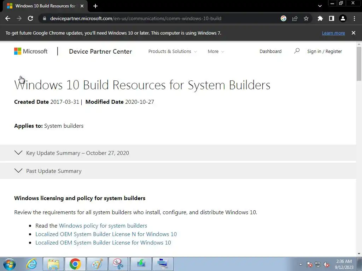This screenshot has height=271, width=362.
Task: Open Chrome's three-dot menu
Action: pos(354,18)
